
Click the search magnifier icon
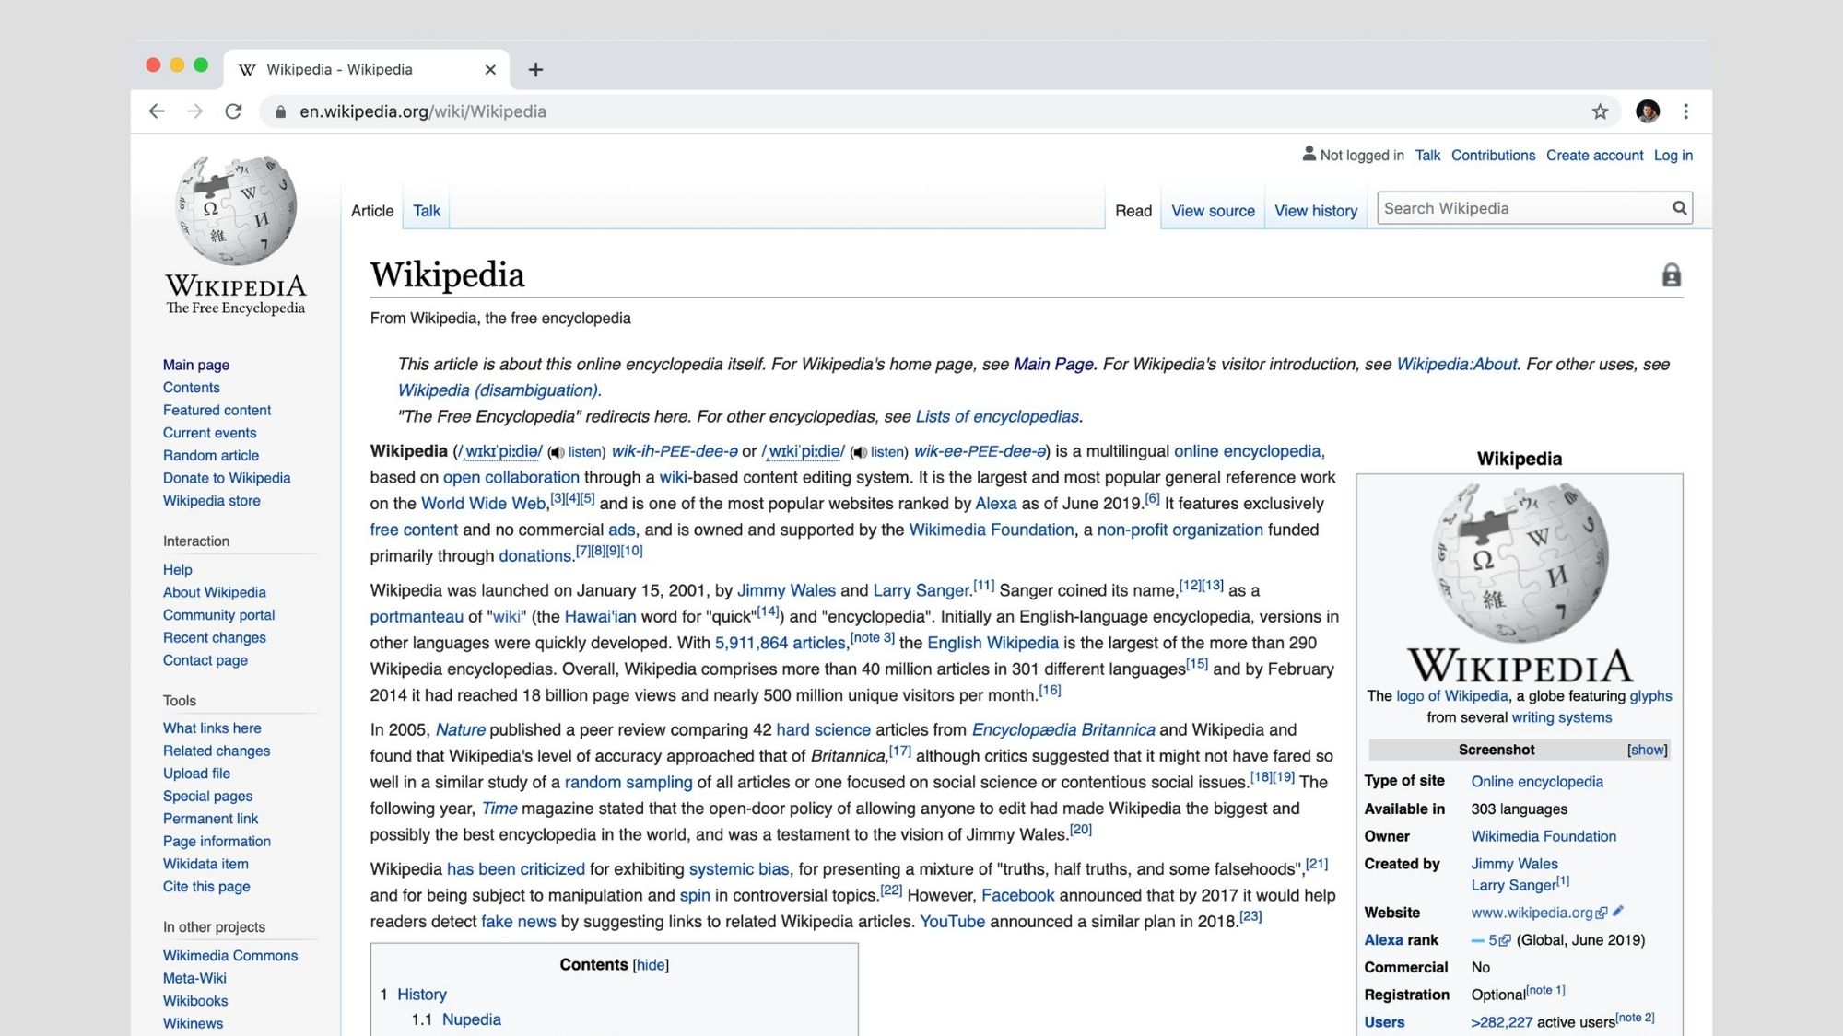[x=1679, y=208]
